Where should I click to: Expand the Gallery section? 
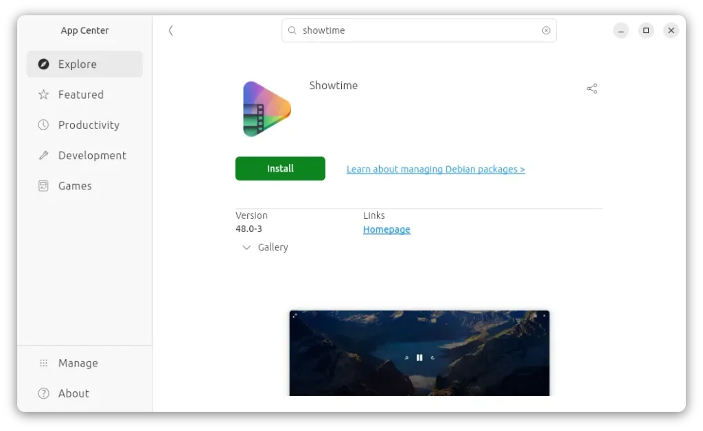[264, 247]
